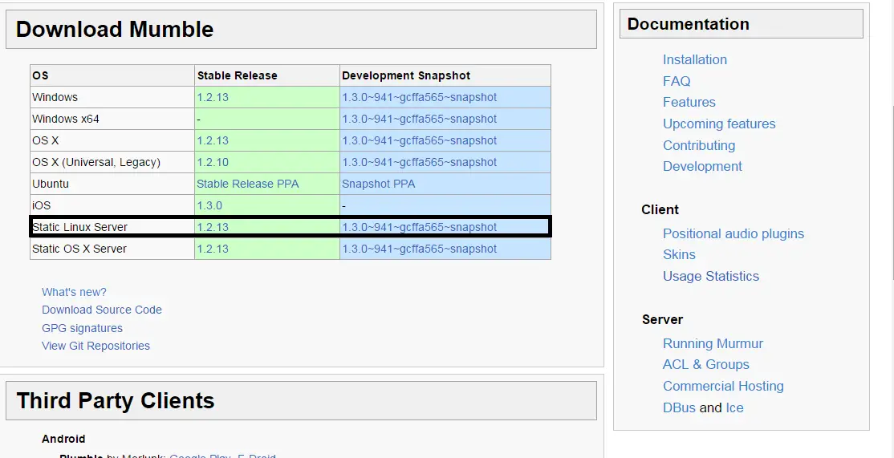Open Contributing link in Documentation
Screen dimensions: 894x458
coord(699,145)
